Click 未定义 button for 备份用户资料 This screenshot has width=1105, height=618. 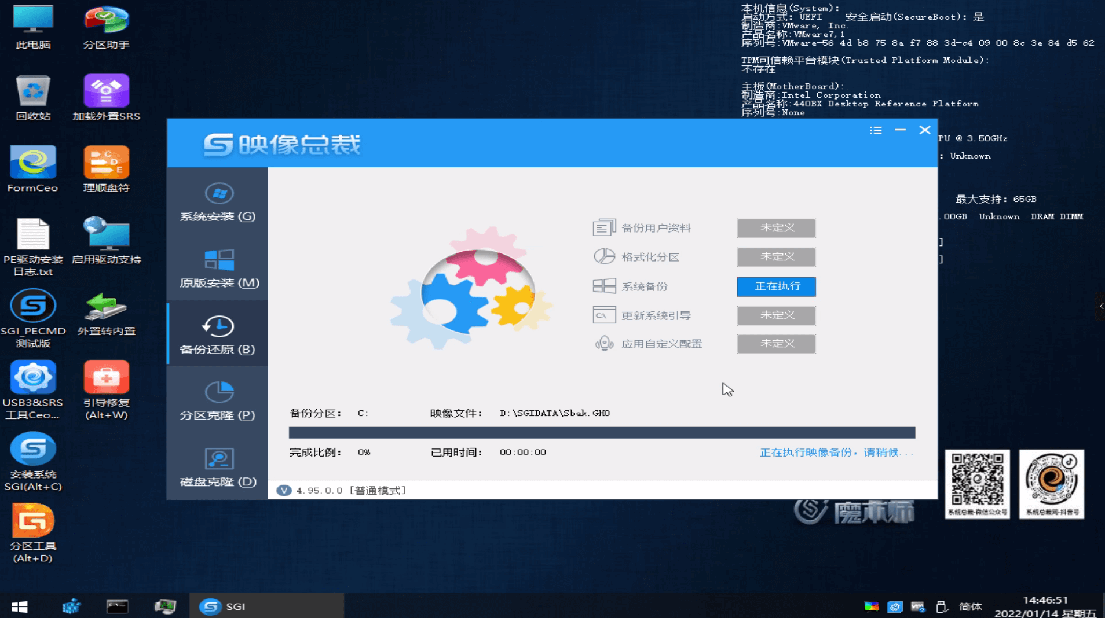(776, 228)
